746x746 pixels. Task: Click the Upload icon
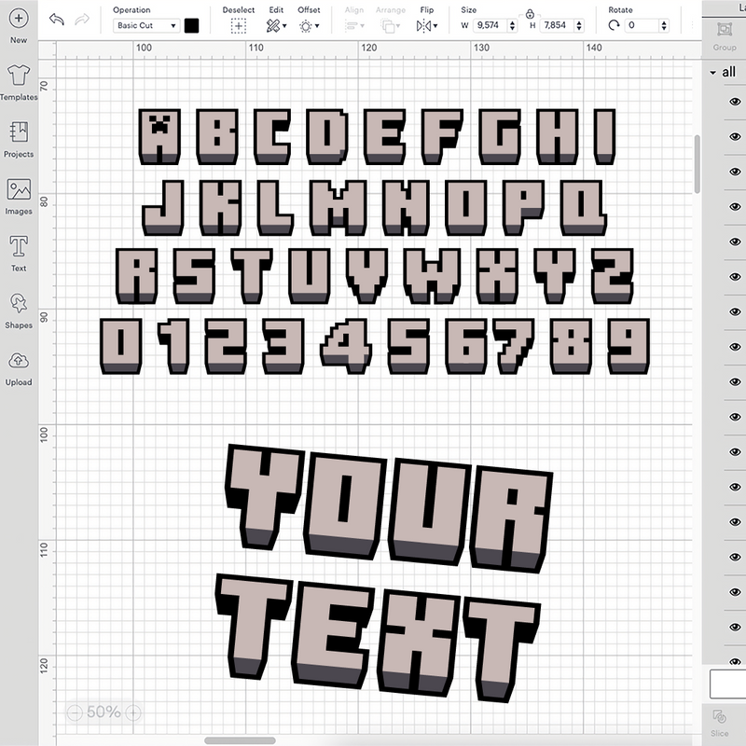(x=21, y=364)
